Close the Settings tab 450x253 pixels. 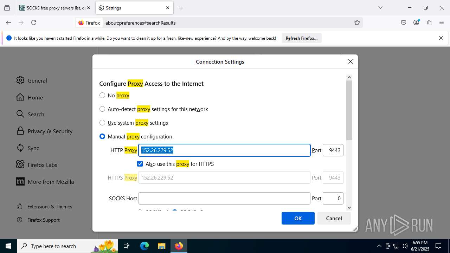pos(168,8)
